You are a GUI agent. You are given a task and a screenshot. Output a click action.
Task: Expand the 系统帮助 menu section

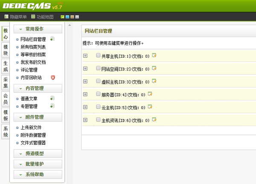[x=38, y=175]
